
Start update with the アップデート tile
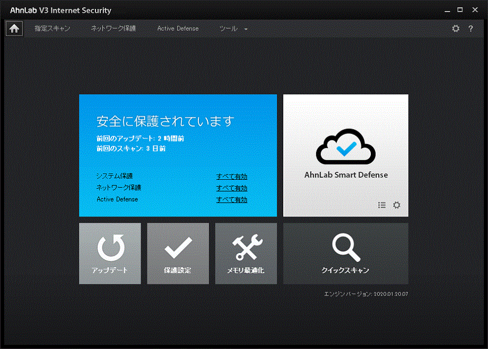[110, 254]
